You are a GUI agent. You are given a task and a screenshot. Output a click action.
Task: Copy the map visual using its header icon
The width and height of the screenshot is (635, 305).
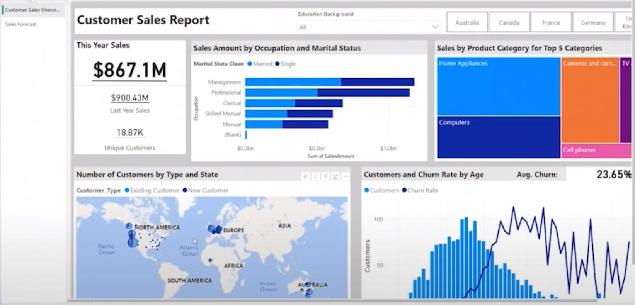[316, 176]
